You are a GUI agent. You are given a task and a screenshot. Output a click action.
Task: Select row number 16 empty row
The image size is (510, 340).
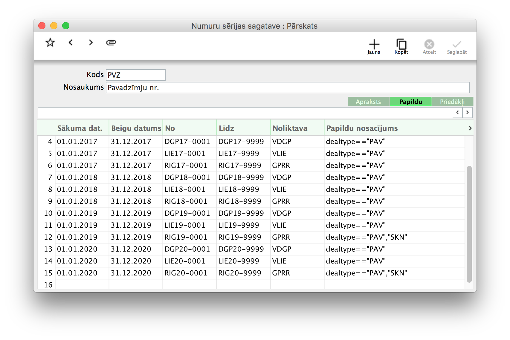pos(48,285)
